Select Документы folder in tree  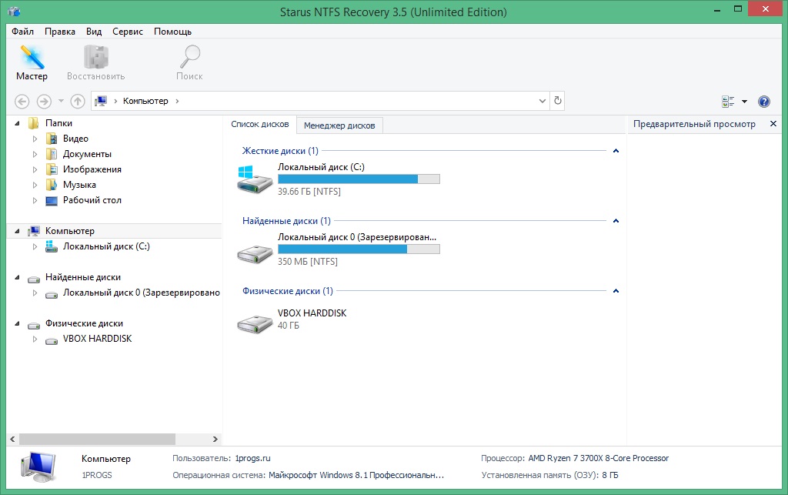[87, 154]
